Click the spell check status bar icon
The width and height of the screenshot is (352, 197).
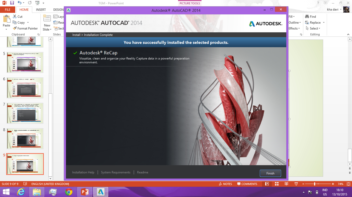tap(25, 184)
